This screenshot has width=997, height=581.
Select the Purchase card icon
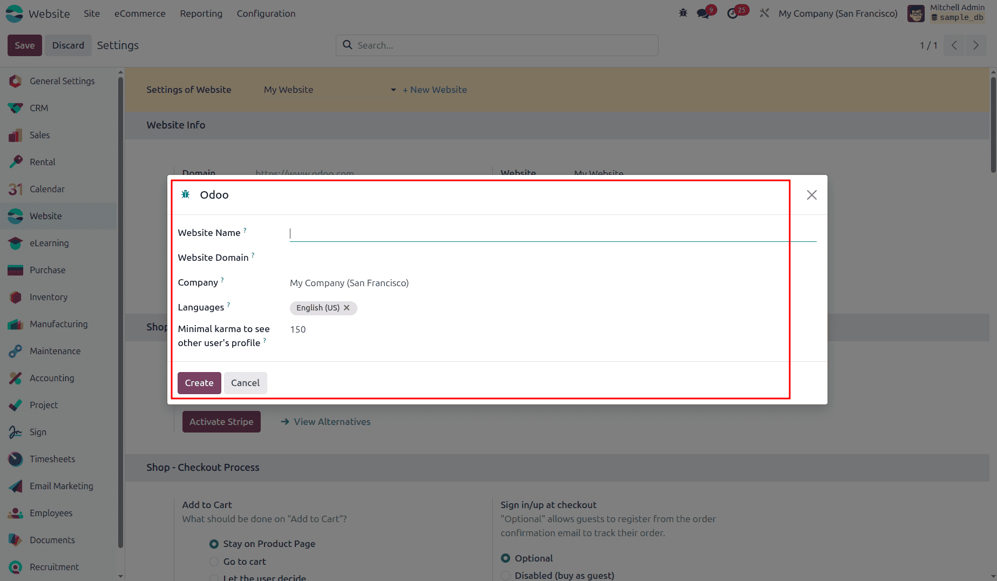click(x=15, y=270)
